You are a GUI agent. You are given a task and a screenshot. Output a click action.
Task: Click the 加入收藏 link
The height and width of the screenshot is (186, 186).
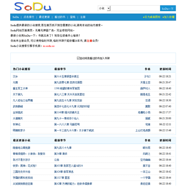tap(168, 17)
